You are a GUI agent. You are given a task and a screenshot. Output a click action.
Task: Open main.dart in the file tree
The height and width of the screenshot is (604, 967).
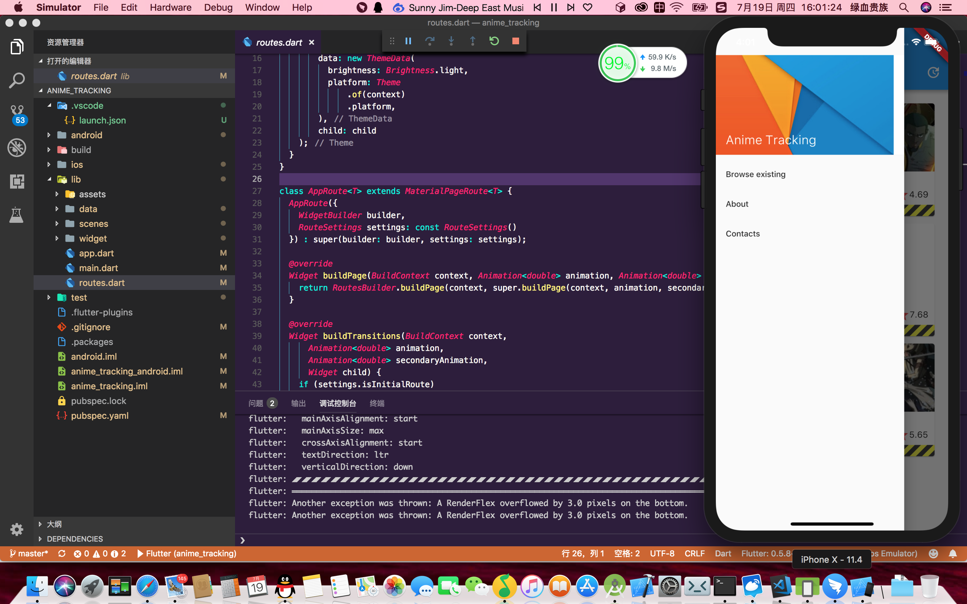point(98,268)
